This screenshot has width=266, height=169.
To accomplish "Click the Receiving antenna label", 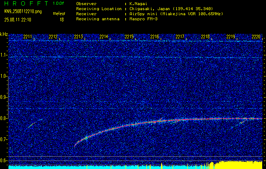I will [x=98, y=19].
